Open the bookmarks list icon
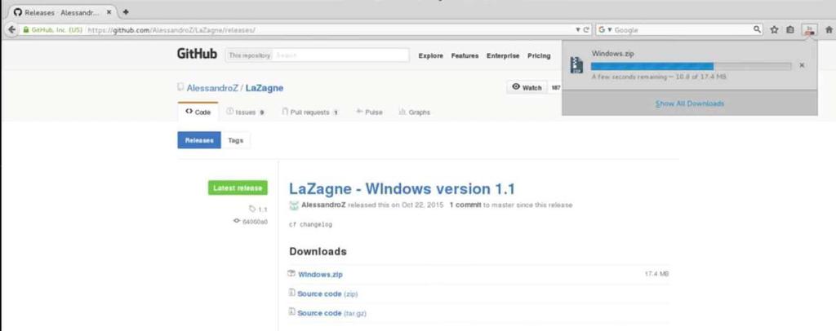The width and height of the screenshot is (836, 331). point(790,30)
